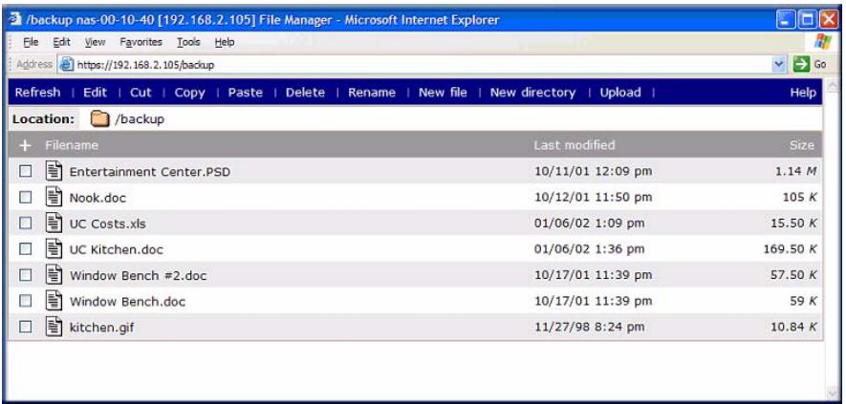
Task: Minimize the Internet Explorer window
Action: (786, 20)
